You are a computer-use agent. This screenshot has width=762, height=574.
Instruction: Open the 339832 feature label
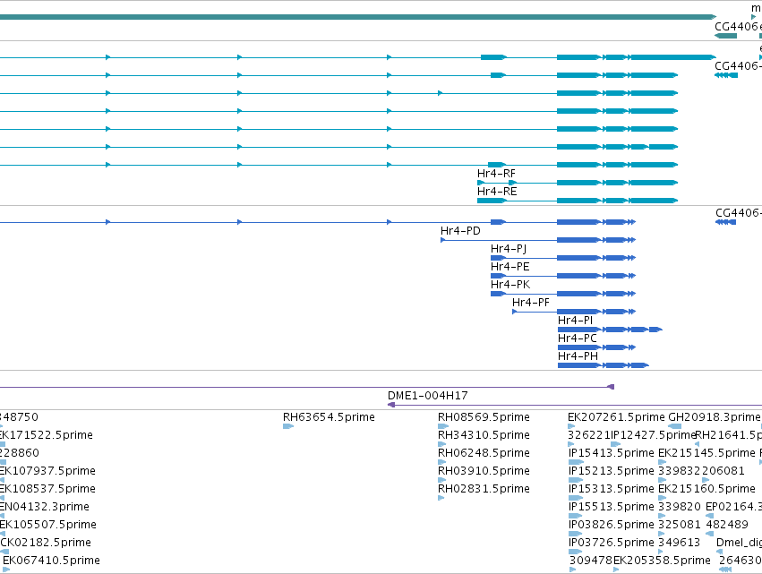(x=680, y=471)
